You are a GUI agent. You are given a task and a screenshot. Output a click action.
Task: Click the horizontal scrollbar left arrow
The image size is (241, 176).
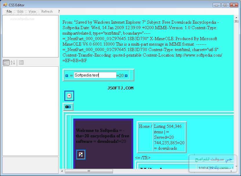62,171
